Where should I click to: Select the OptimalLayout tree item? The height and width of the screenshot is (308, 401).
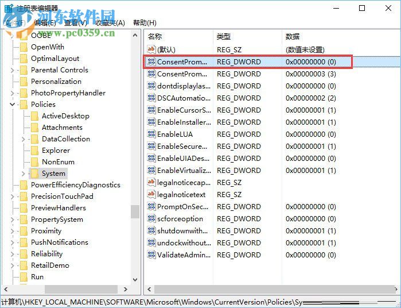(x=55, y=59)
